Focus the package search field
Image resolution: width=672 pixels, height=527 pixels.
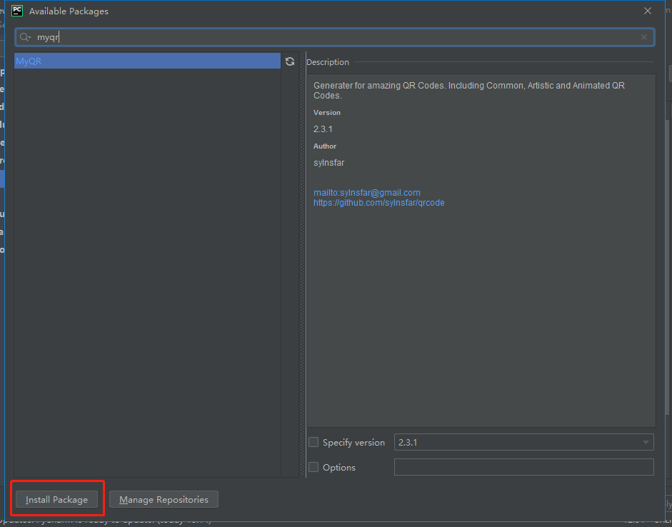[x=334, y=37]
